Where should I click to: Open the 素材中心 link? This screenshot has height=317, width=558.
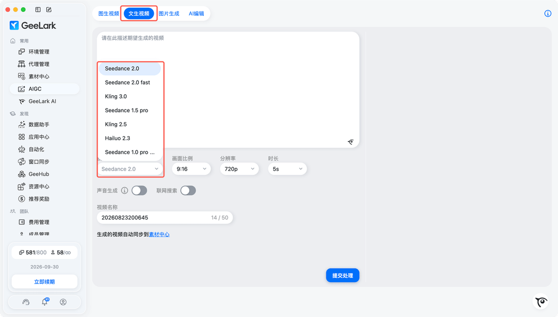point(159,234)
